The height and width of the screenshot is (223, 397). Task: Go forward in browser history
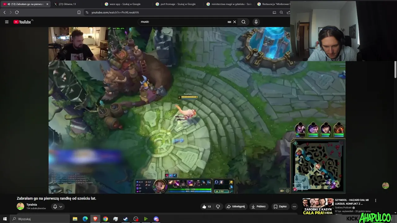(11, 12)
